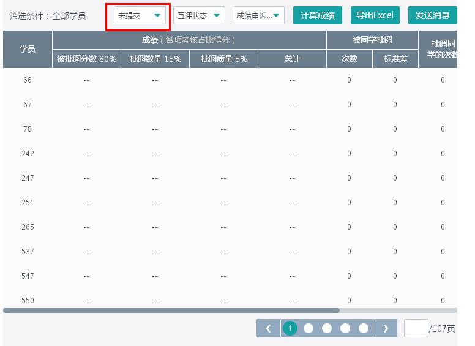The width and height of the screenshot is (475, 346).
Task: Click the horizontal table scrollbar
Action: click(171, 310)
